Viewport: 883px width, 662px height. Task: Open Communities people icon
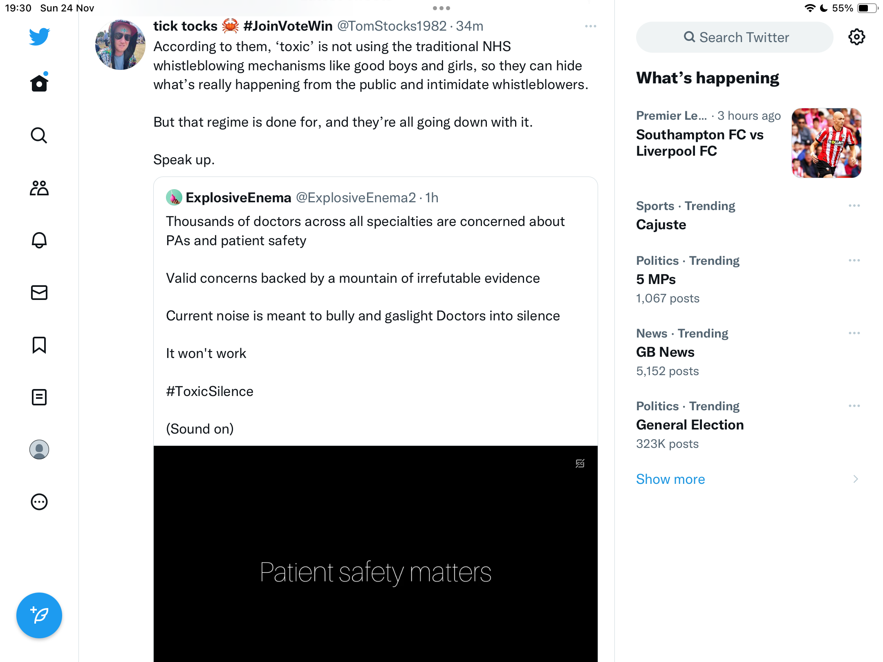tap(39, 188)
